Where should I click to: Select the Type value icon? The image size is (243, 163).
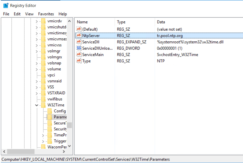79,61
